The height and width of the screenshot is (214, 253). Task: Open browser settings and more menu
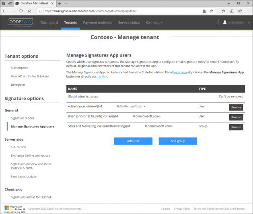(249, 11)
